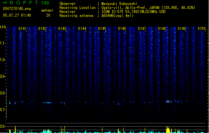Click the 0144 time marker
The width and height of the screenshot is (209, 133).
(x=82, y=29)
